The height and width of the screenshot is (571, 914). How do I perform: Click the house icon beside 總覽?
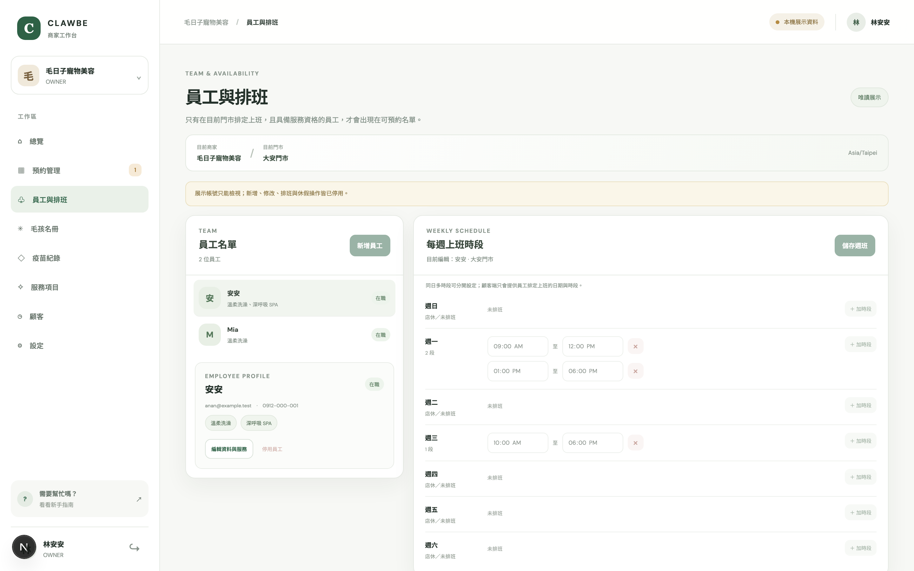coord(20,141)
